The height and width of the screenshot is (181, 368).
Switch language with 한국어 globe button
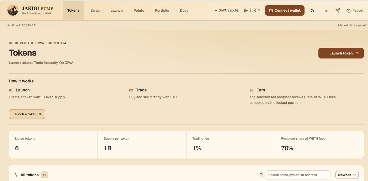point(252,10)
